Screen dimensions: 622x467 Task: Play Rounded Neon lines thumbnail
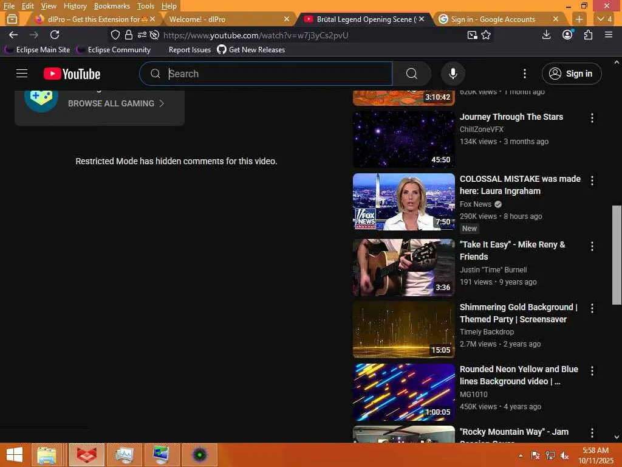[403, 392]
